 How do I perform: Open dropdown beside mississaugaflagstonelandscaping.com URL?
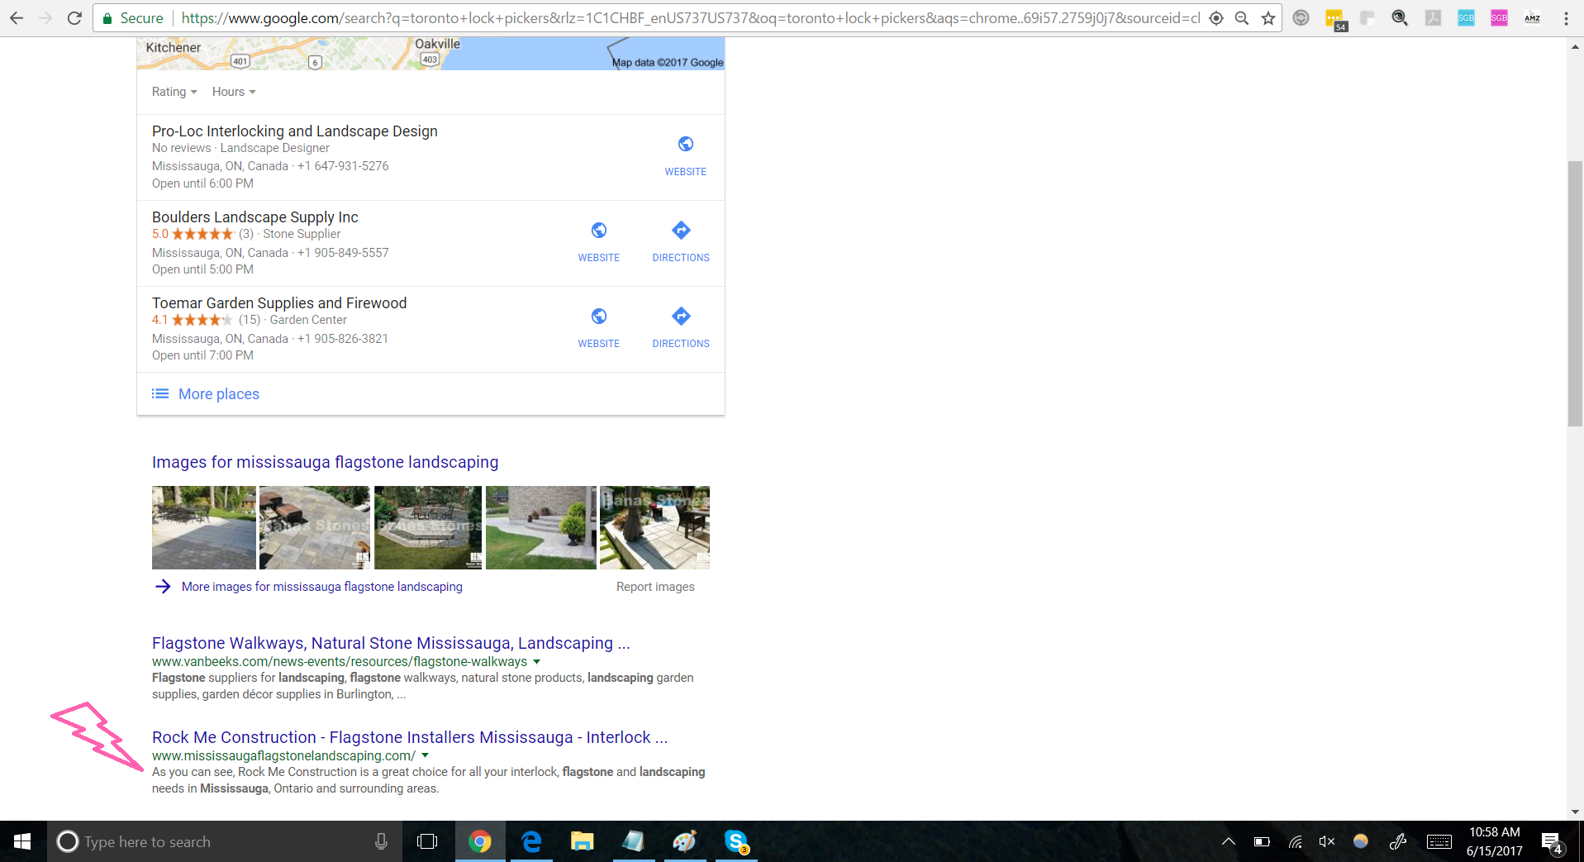tap(426, 755)
